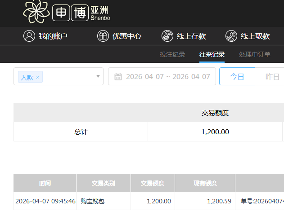Click the 时间 column header
The width and height of the screenshot is (284, 211).
coord(45,183)
